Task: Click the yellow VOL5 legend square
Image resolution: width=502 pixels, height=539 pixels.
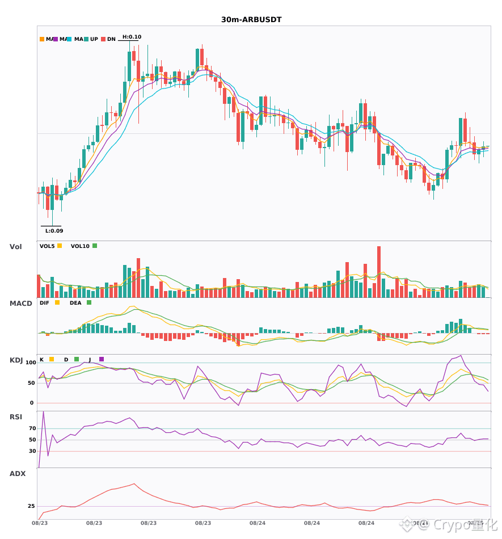Action: pyautogui.click(x=60, y=246)
